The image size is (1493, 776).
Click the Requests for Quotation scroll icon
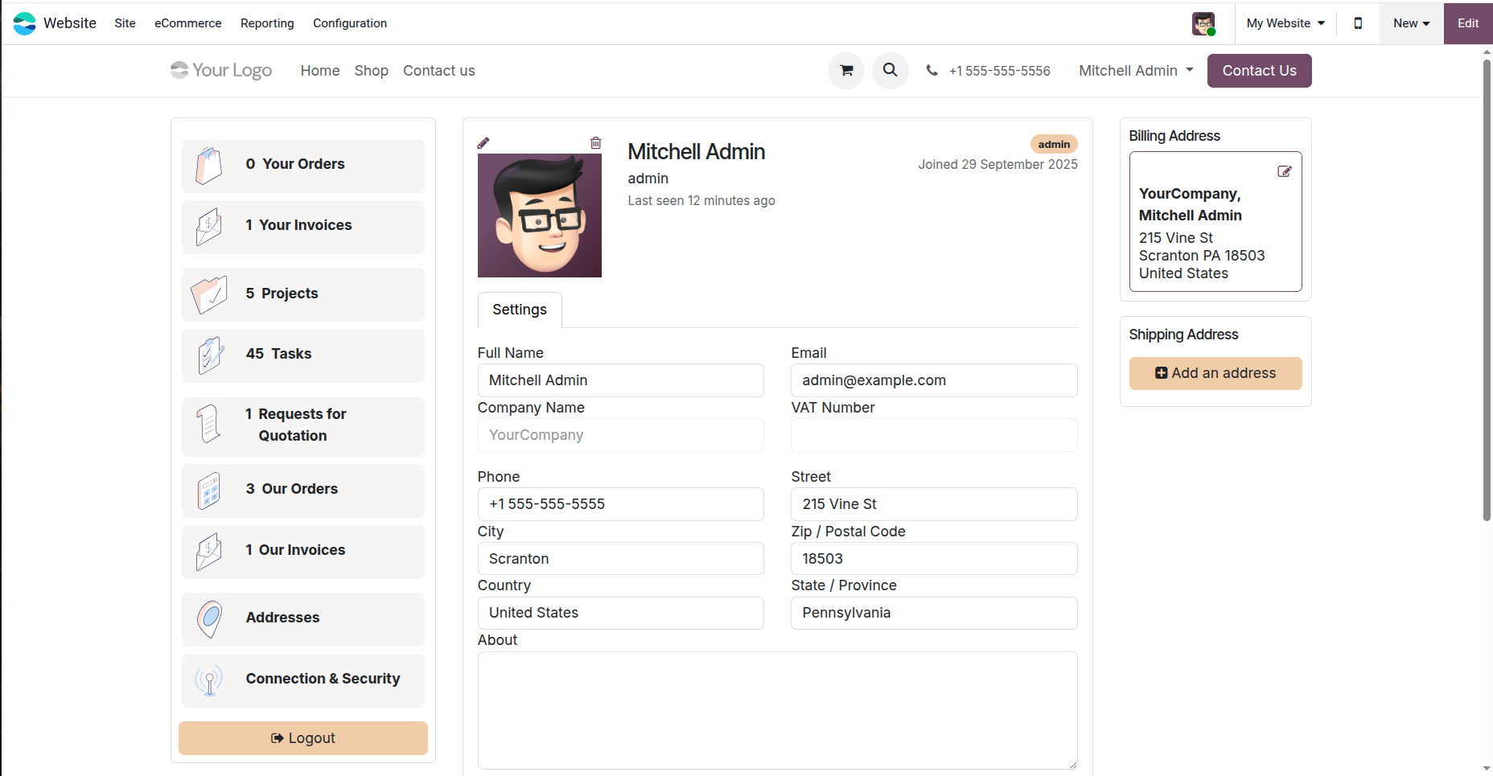209,424
